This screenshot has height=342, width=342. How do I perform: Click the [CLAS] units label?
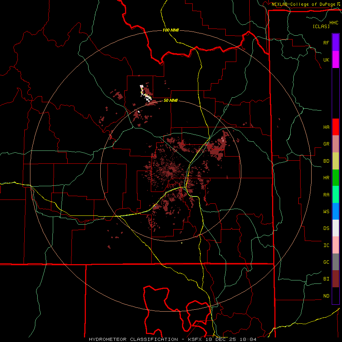coord(321,26)
